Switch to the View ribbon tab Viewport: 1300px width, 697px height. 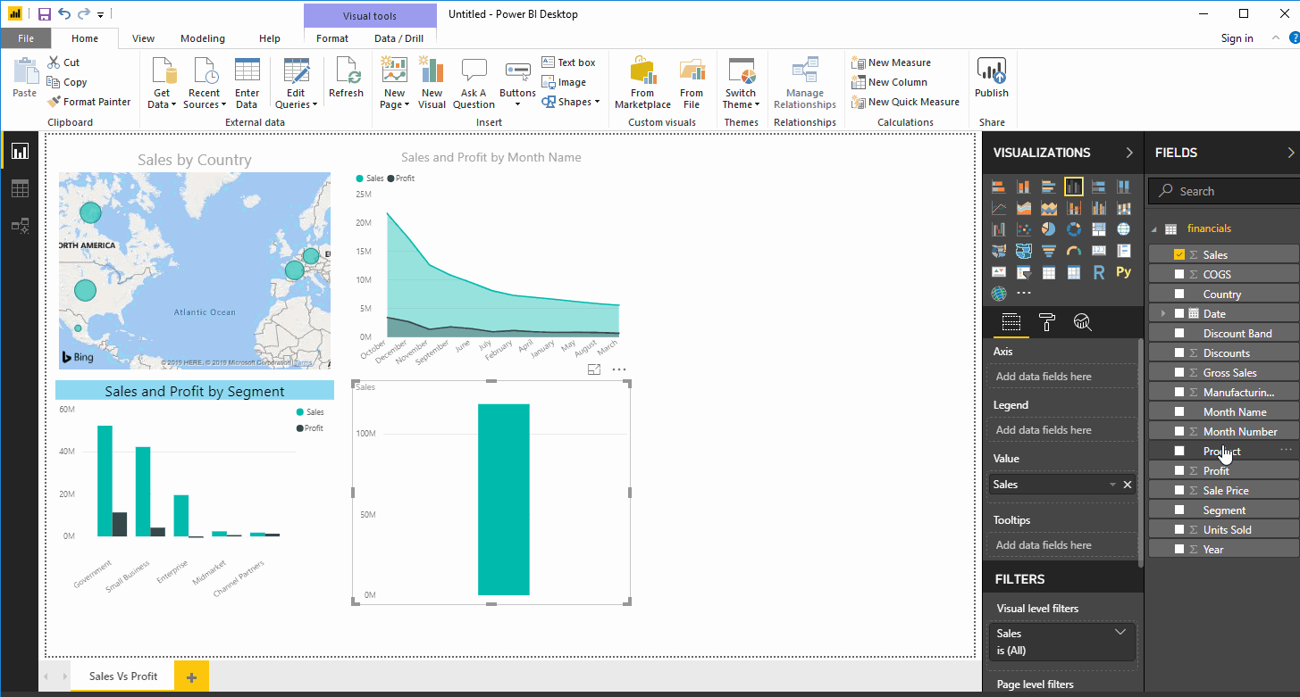pyautogui.click(x=143, y=38)
